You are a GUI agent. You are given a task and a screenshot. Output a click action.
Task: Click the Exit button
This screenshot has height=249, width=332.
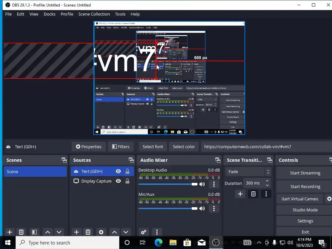click(x=305, y=232)
